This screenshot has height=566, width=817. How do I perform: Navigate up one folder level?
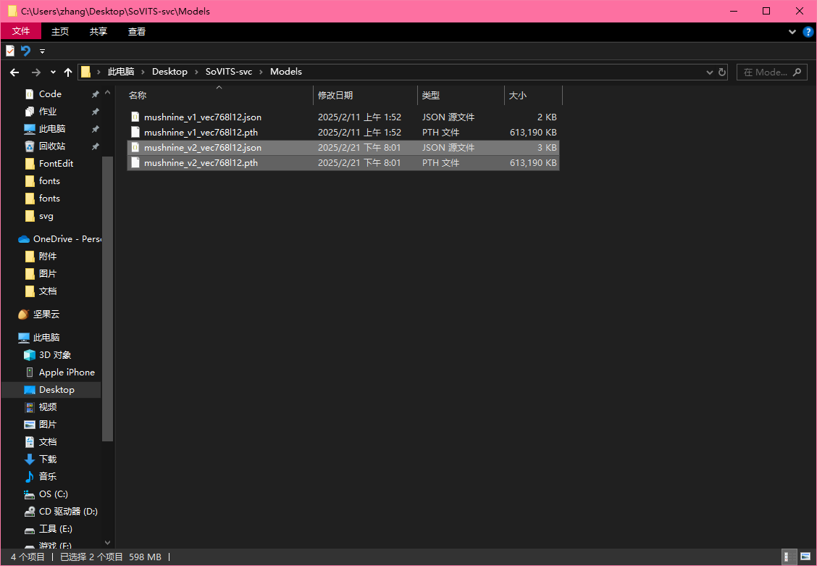(68, 72)
